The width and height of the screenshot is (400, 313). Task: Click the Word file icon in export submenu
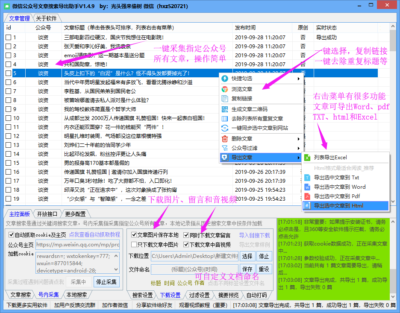[x=307, y=187]
